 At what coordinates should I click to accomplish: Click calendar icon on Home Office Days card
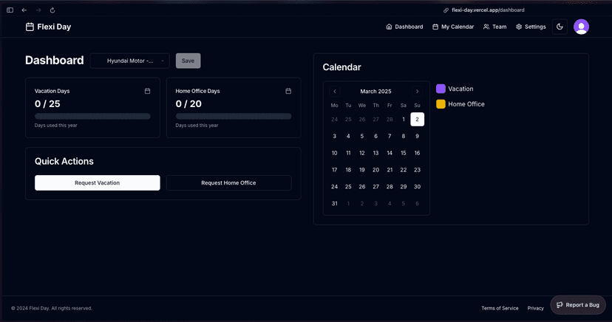[x=288, y=91]
